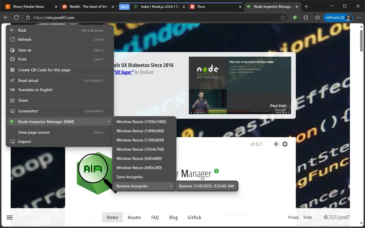The width and height of the screenshot is (365, 228).
Task: Click the v3.12.1 version text
Action: click(x=256, y=144)
